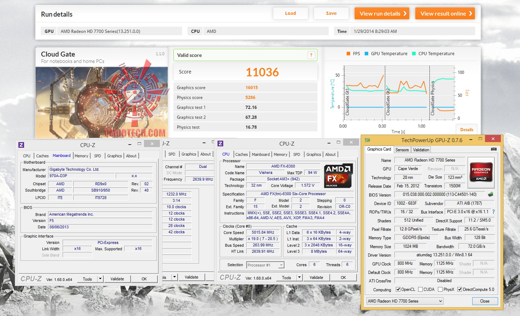Viewport: 520px width, 316px height.
Task: Click the Bus Interface question mark in GPU-Z
Action: click(493, 212)
